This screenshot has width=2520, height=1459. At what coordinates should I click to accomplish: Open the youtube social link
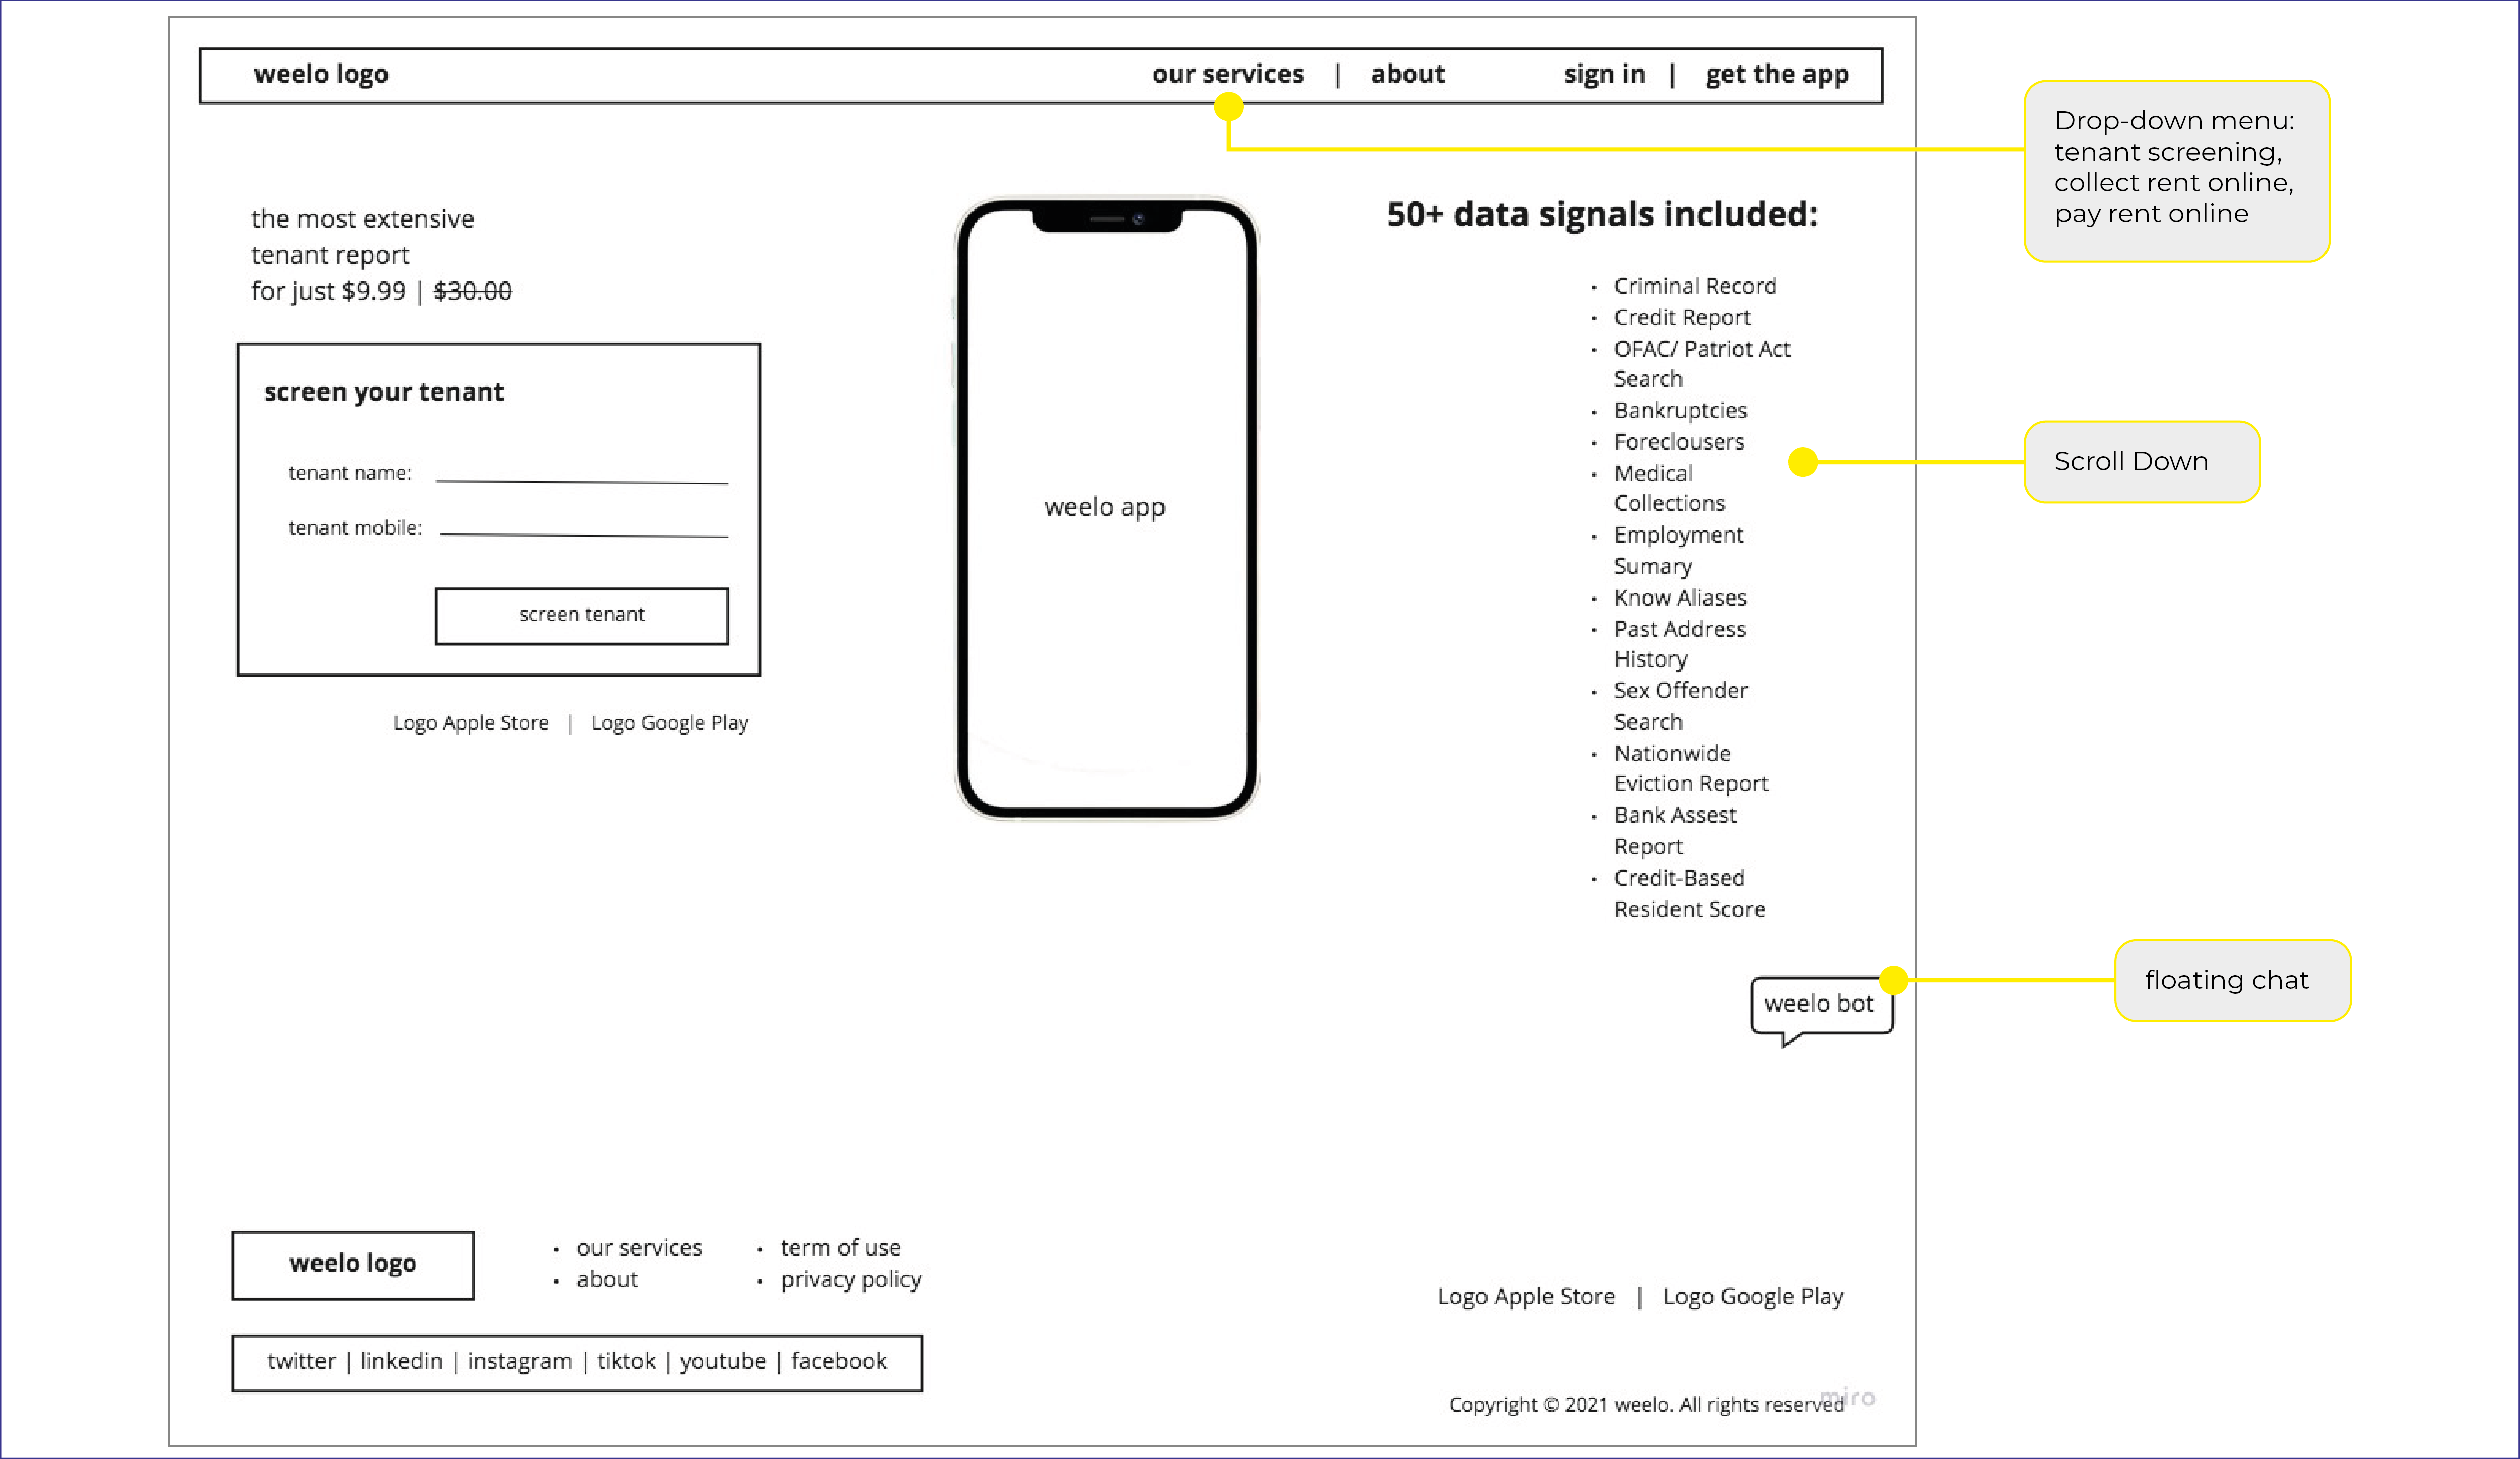click(722, 1361)
